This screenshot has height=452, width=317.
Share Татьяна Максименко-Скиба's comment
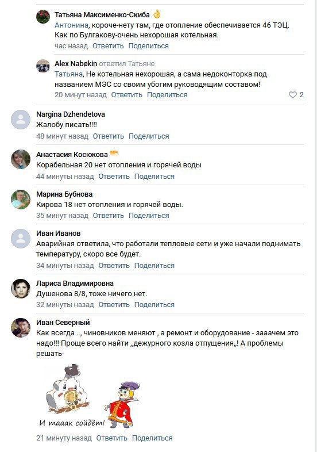tap(149, 46)
